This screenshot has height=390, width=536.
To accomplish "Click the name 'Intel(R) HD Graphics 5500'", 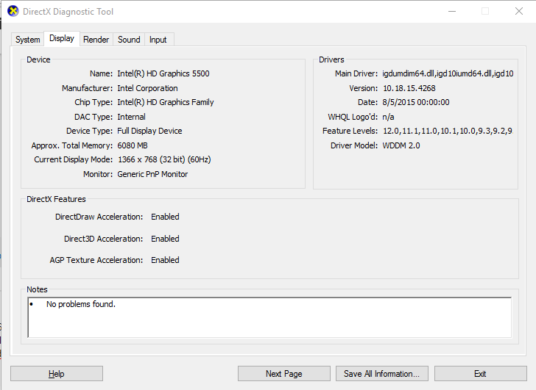I will tap(163, 73).
